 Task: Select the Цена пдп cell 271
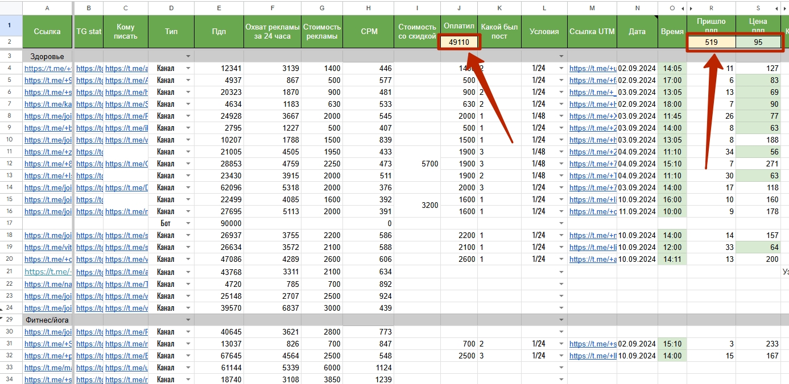758,164
